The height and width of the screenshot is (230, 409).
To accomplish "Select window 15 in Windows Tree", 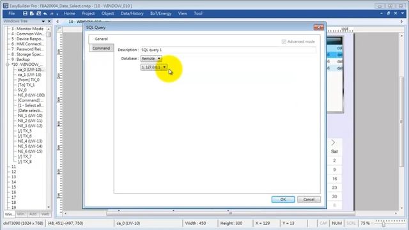I will click(13, 187).
